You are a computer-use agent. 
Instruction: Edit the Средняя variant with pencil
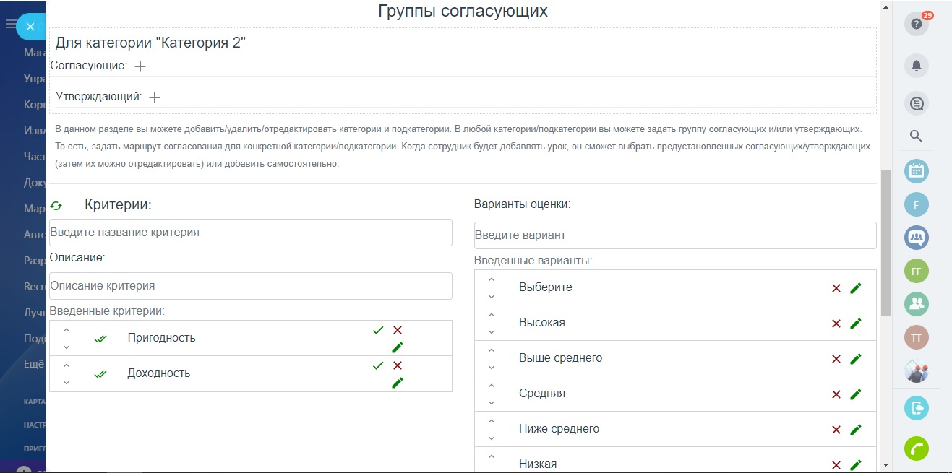(856, 394)
